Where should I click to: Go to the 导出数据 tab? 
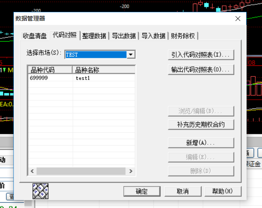click(124, 36)
